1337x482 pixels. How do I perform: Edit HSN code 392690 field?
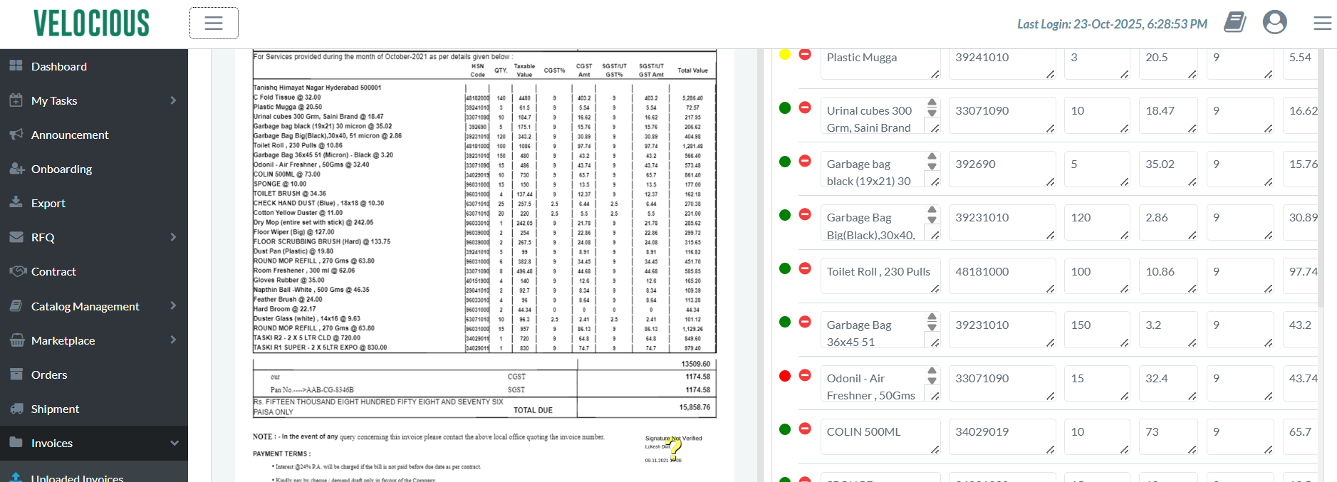1002,169
